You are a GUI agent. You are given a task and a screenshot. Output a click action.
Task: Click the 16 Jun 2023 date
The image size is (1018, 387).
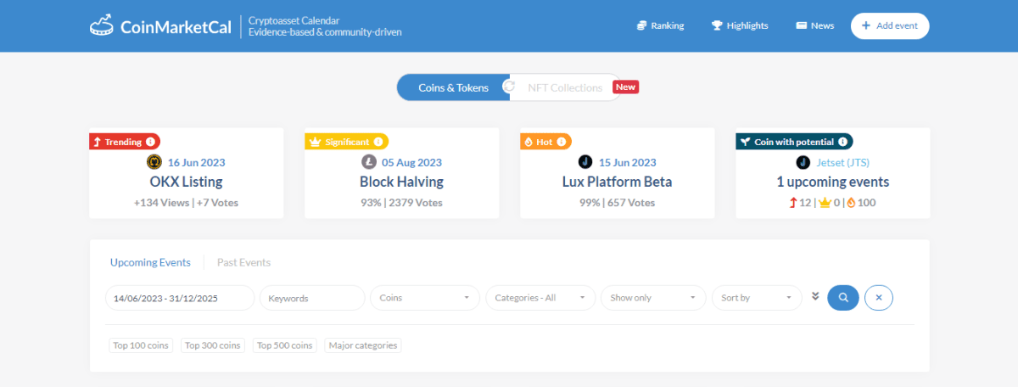coord(197,162)
